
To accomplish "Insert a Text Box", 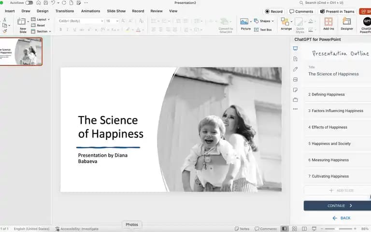I will [x=263, y=30].
